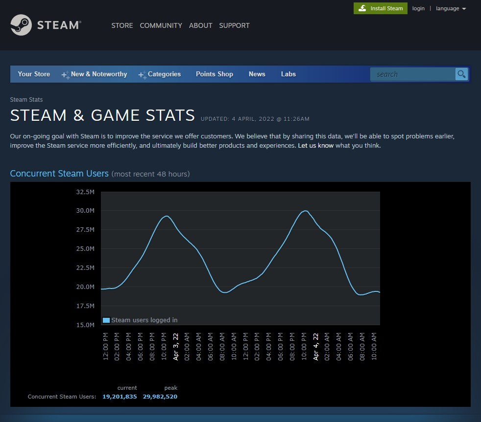481x422 pixels.
Task: Click the peak users value 29,982,520
Action: pyautogui.click(x=160, y=397)
